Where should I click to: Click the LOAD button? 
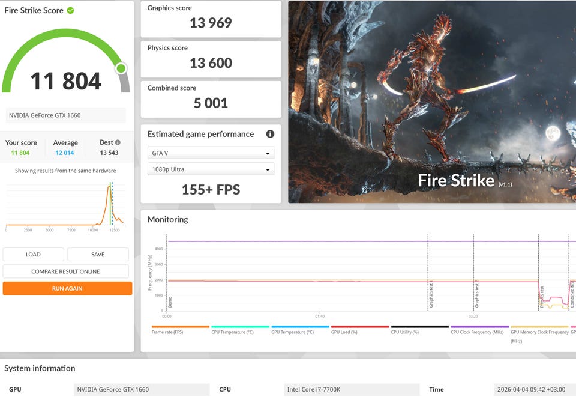[x=34, y=255]
